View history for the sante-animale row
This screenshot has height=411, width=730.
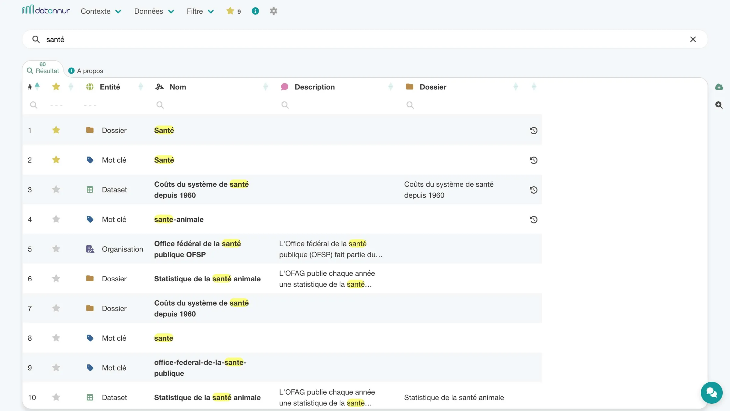pyautogui.click(x=534, y=220)
